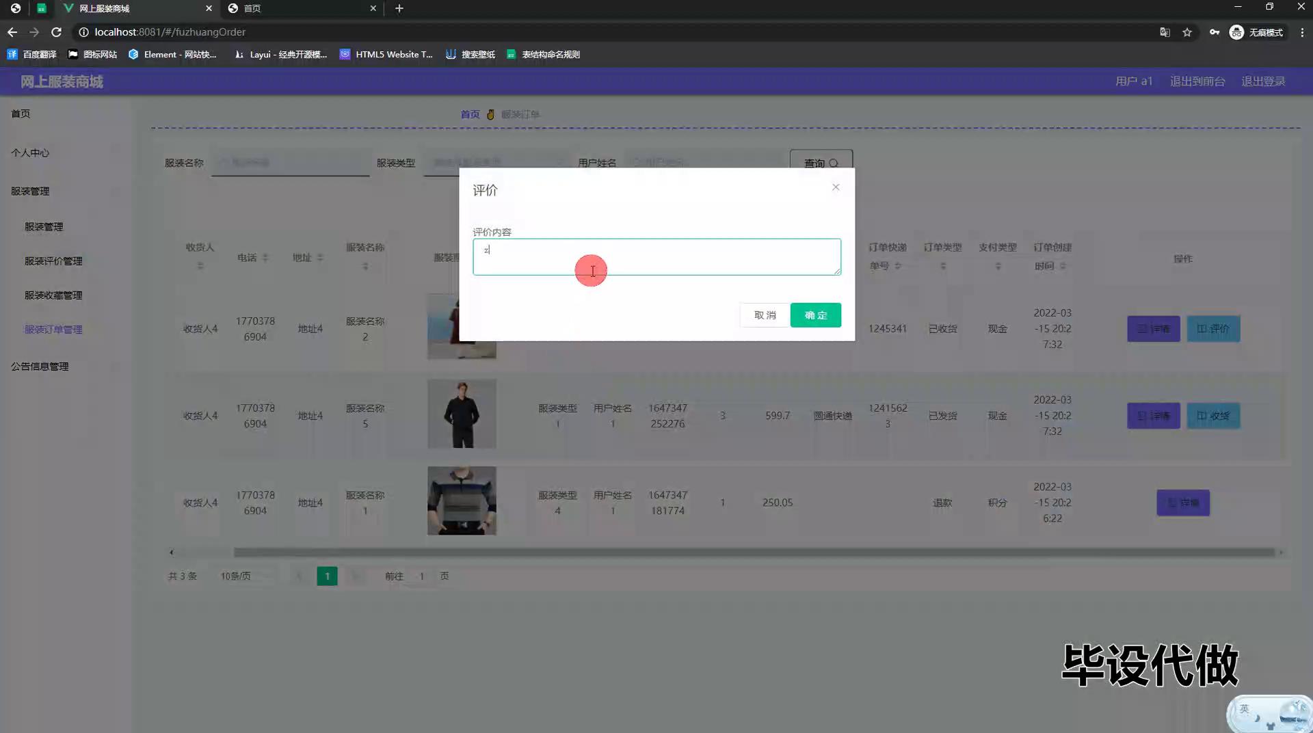
Task: Open 服装评价管理 in sidebar
Action: (53, 261)
